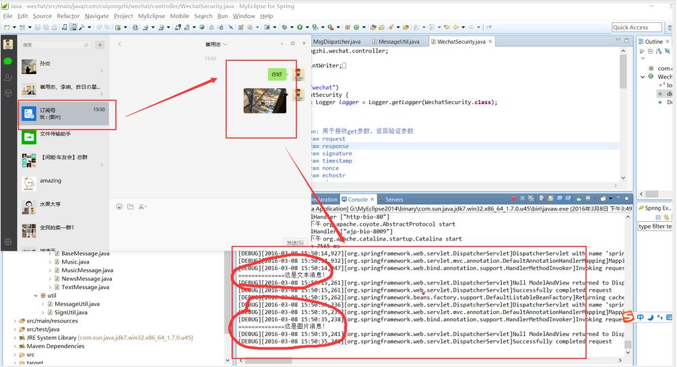677x367 pixels.
Task: Click the WeChat search box
Action: coord(56,45)
